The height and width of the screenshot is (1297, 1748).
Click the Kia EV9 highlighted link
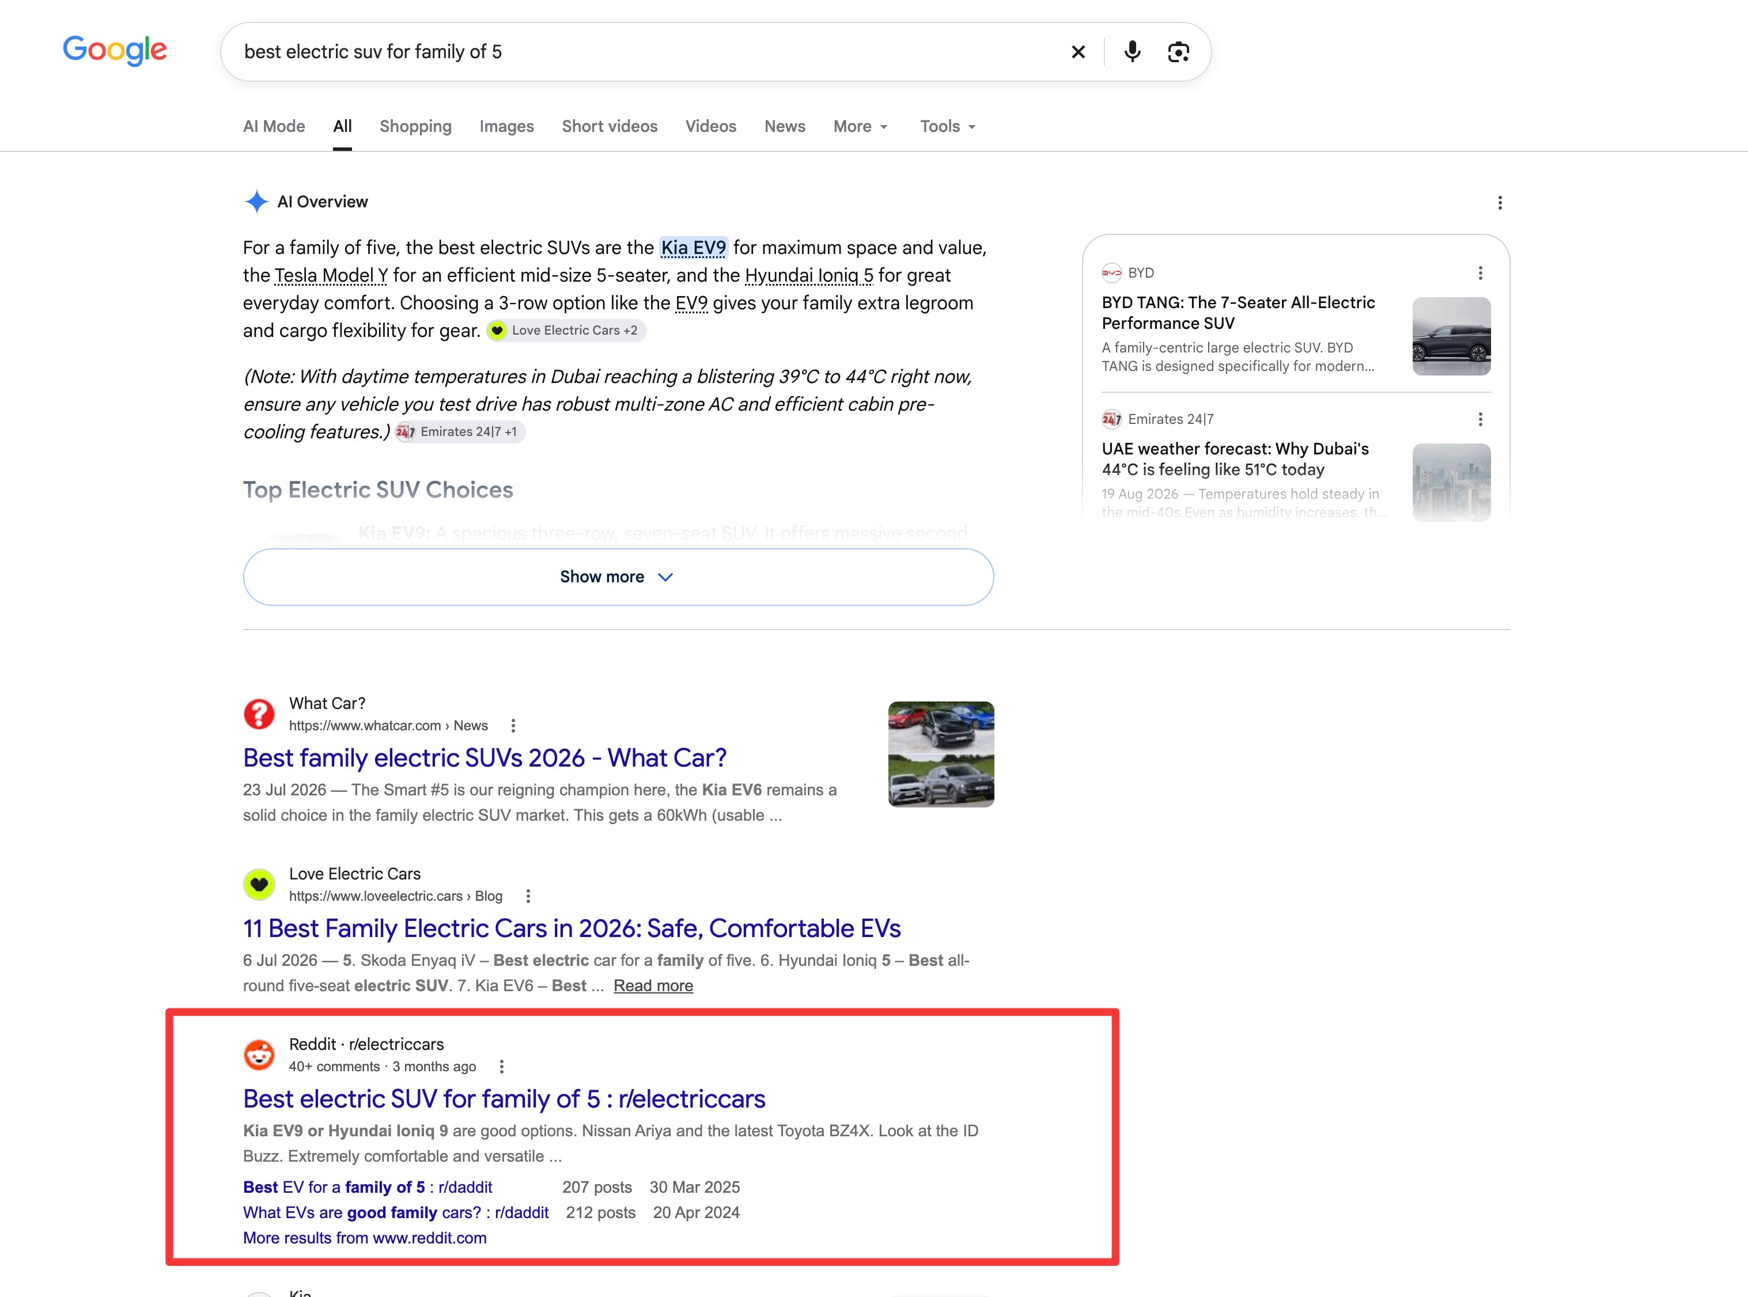[x=694, y=248]
